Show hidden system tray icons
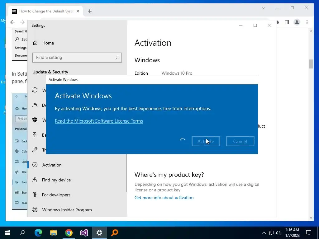 (264, 233)
